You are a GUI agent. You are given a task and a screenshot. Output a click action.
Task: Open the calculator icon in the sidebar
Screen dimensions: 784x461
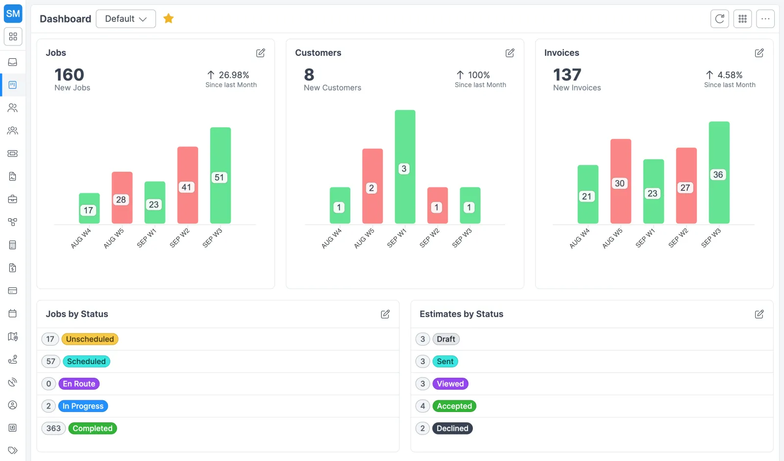pyautogui.click(x=13, y=245)
